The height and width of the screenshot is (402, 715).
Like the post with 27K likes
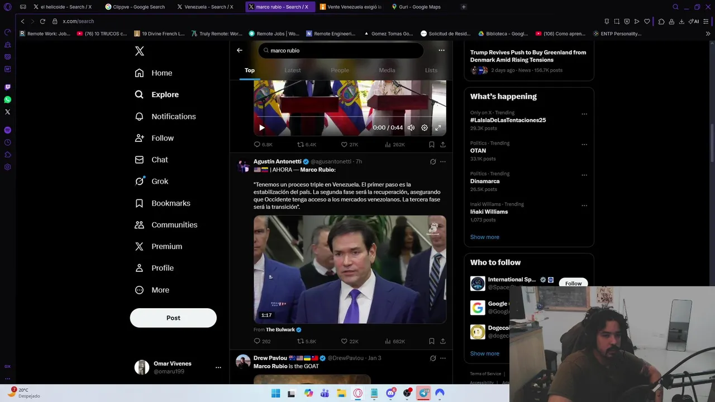pyautogui.click(x=350, y=145)
